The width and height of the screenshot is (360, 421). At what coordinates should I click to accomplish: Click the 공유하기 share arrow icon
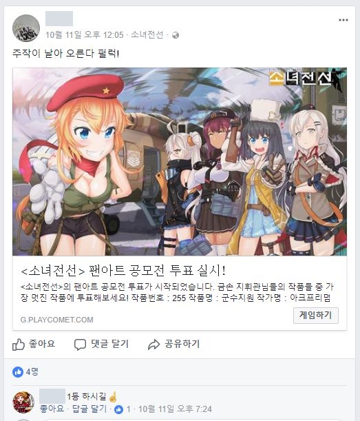tap(153, 345)
